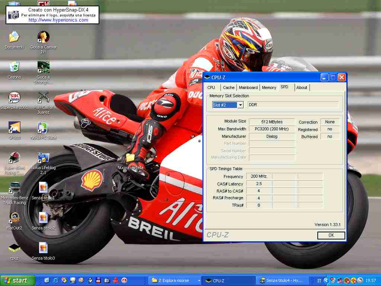Image resolution: width=381 pixels, height=286 pixels.
Task: Click the Correction value None
Action: coord(330,122)
